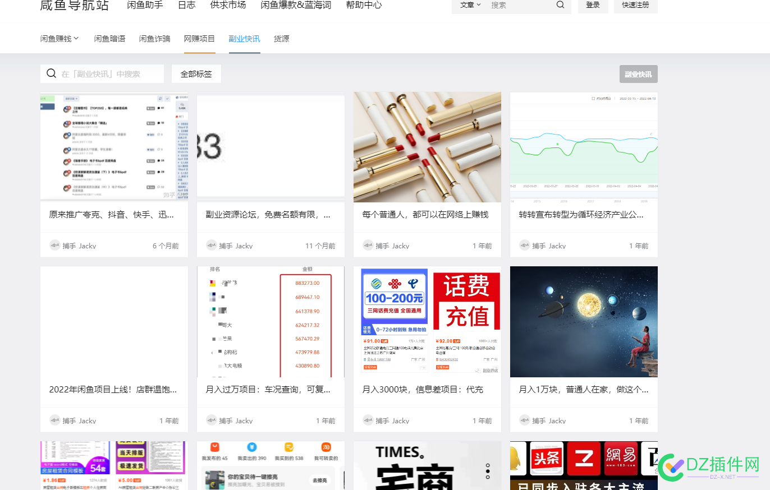Click the 登录 button
Image resolution: width=770 pixels, height=490 pixels.
click(593, 5)
